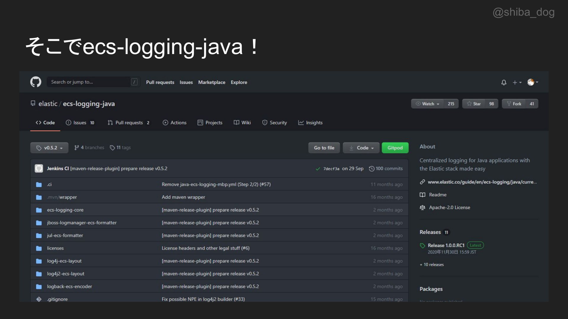Image resolution: width=568 pixels, height=319 pixels.
Task: Open the jboss-logmanager-ecs-formatter folder
Action: click(82, 222)
